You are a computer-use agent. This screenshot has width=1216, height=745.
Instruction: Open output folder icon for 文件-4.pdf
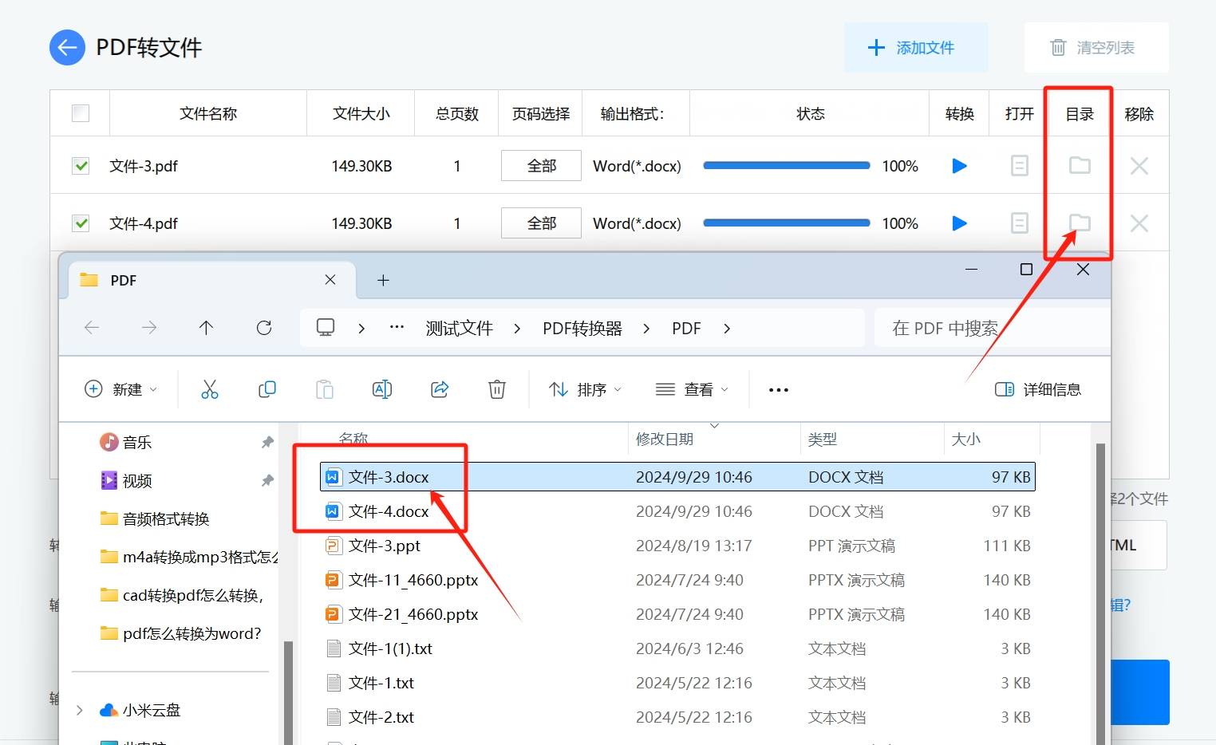click(x=1080, y=223)
